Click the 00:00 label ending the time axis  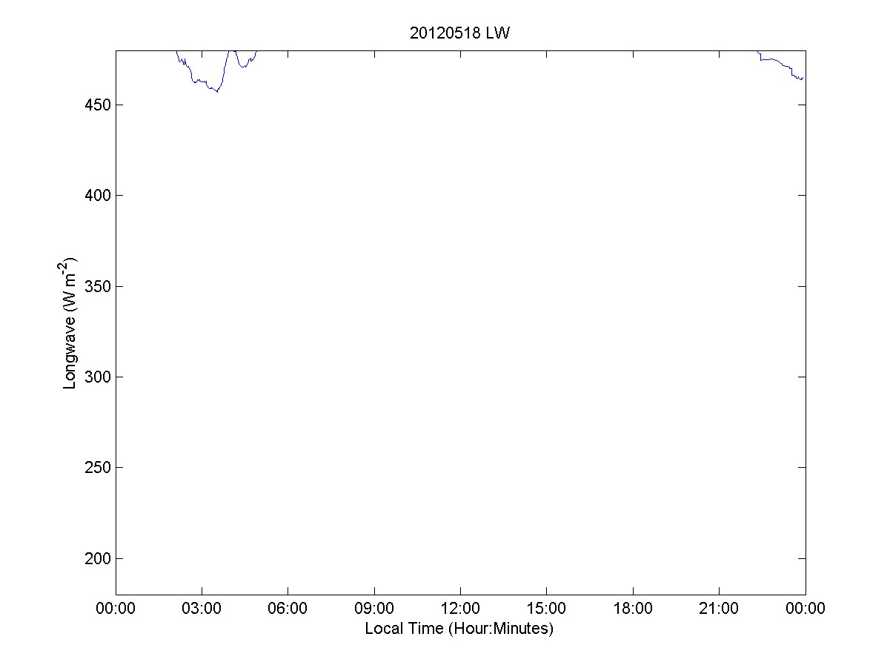tap(806, 609)
